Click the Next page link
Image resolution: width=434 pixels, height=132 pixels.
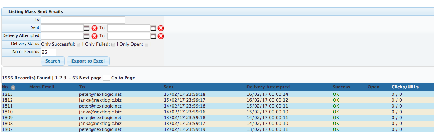(x=90, y=78)
